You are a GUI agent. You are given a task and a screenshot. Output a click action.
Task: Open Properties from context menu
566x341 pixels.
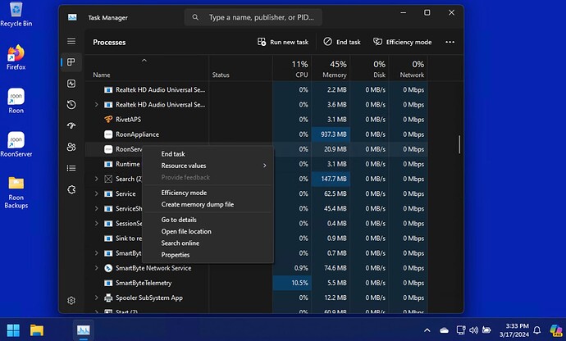tap(208, 255)
